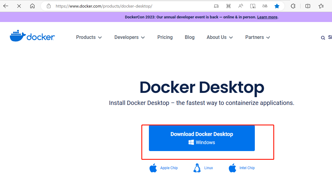Open the Pricing menu item
The image size is (332, 180).
click(x=165, y=37)
